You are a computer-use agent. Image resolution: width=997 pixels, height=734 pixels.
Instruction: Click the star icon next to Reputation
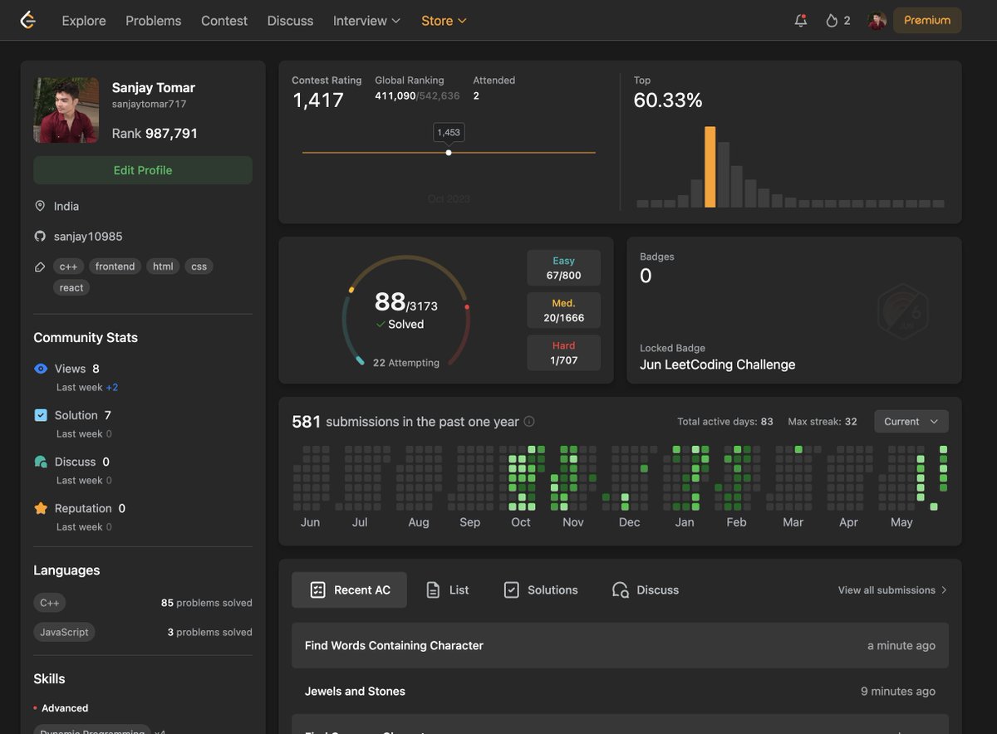point(41,508)
